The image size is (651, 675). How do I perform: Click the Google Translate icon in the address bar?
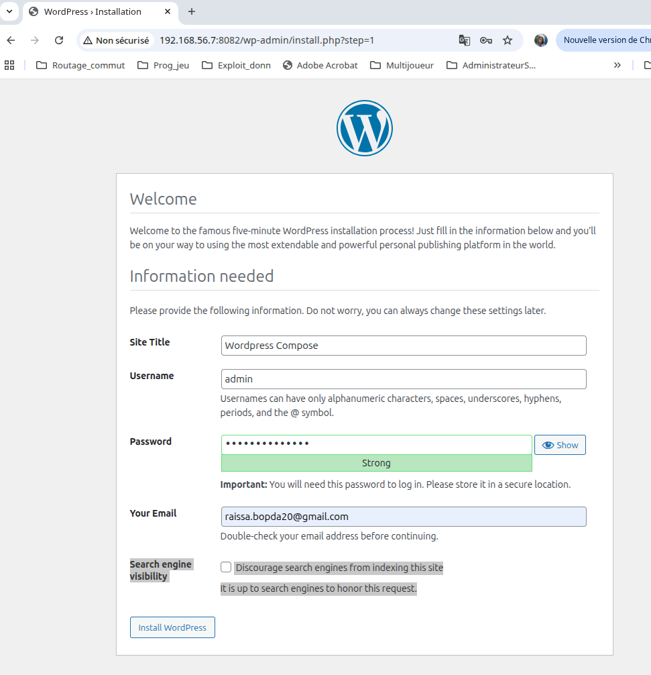(x=464, y=40)
